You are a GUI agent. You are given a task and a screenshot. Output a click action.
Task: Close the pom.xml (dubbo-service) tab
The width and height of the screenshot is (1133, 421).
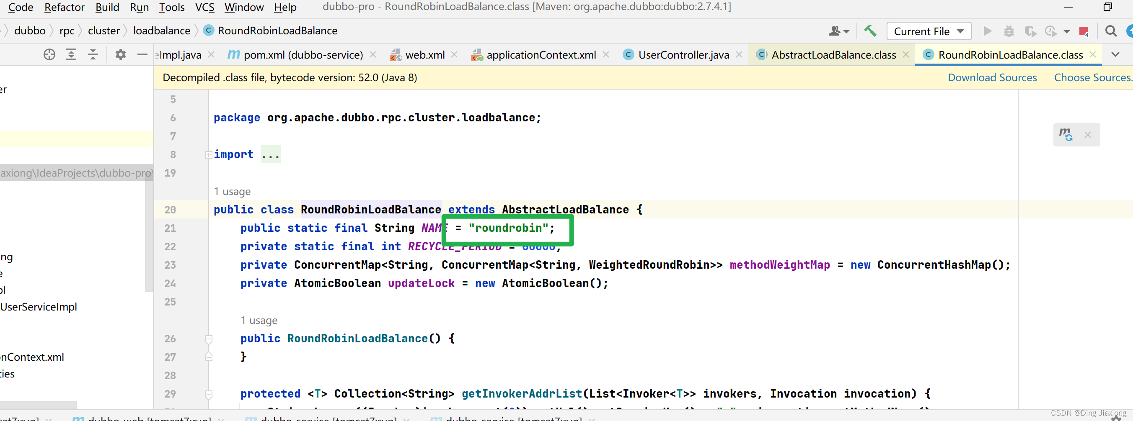click(x=373, y=54)
